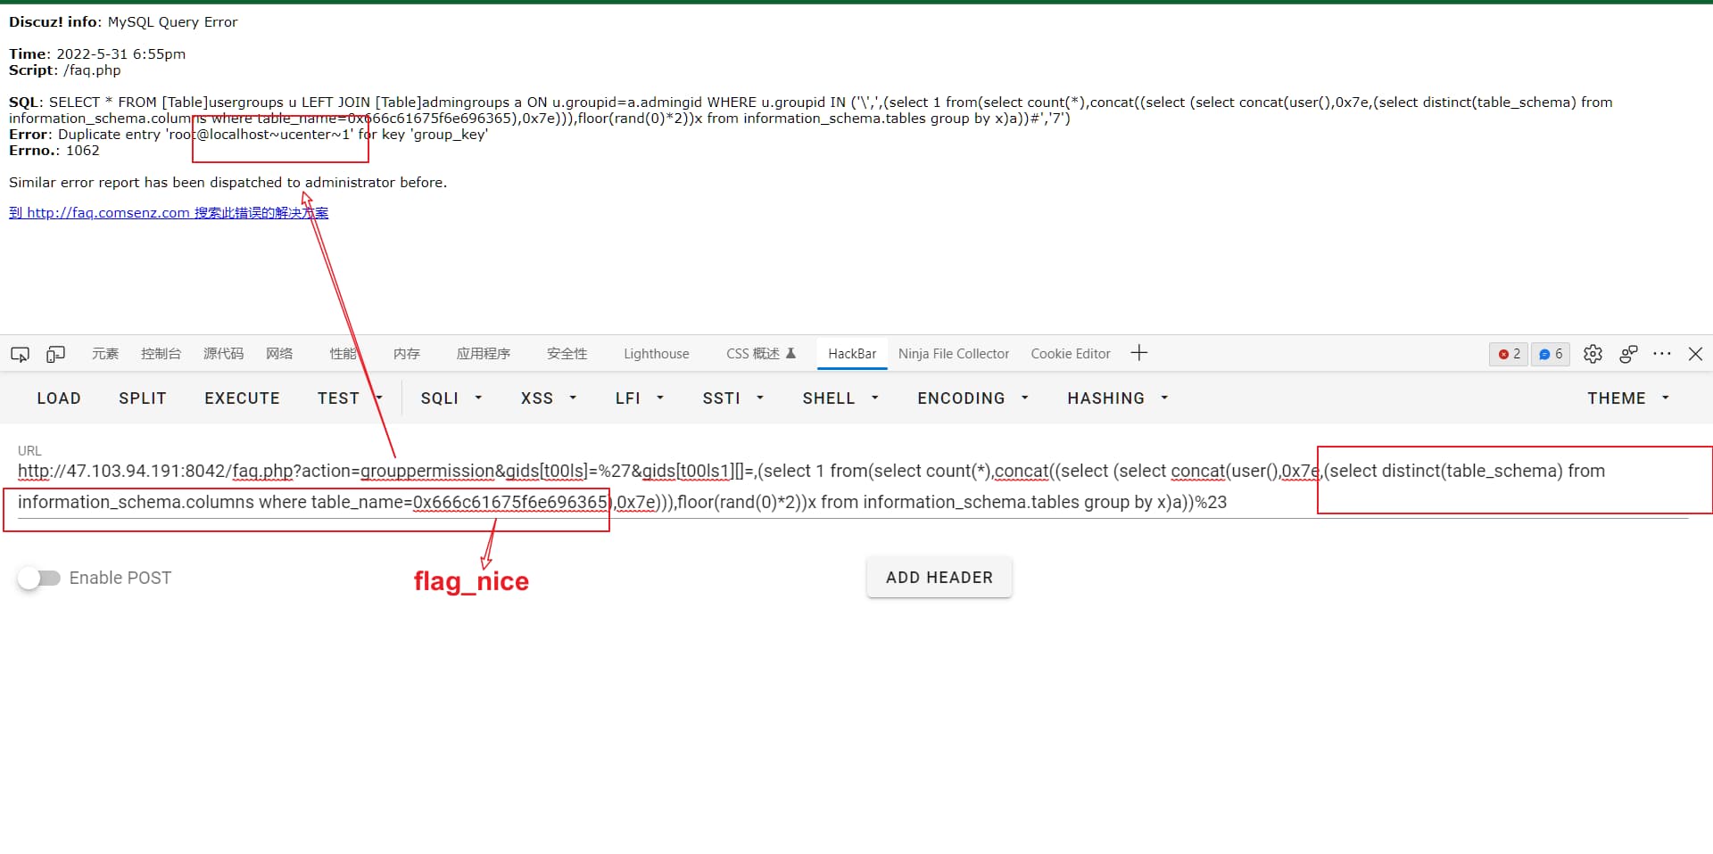Click the 'MySQL Query Error' heading text
The width and height of the screenshot is (1713, 854).
[173, 22]
